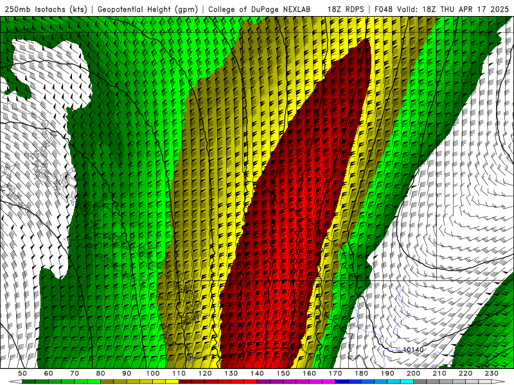Click the 220 value on the color scale

click(466, 373)
